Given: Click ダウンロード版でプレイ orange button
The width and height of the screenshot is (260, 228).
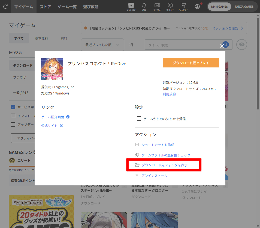Looking at the screenshot, I should (x=191, y=63).
